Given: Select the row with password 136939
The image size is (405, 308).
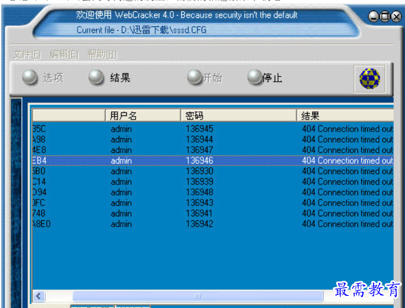Looking at the screenshot, I should click(x=213, y=182).
